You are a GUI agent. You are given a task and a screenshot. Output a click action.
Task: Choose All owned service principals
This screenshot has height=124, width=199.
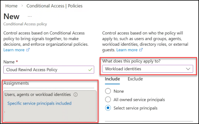(x=108, y=99)
